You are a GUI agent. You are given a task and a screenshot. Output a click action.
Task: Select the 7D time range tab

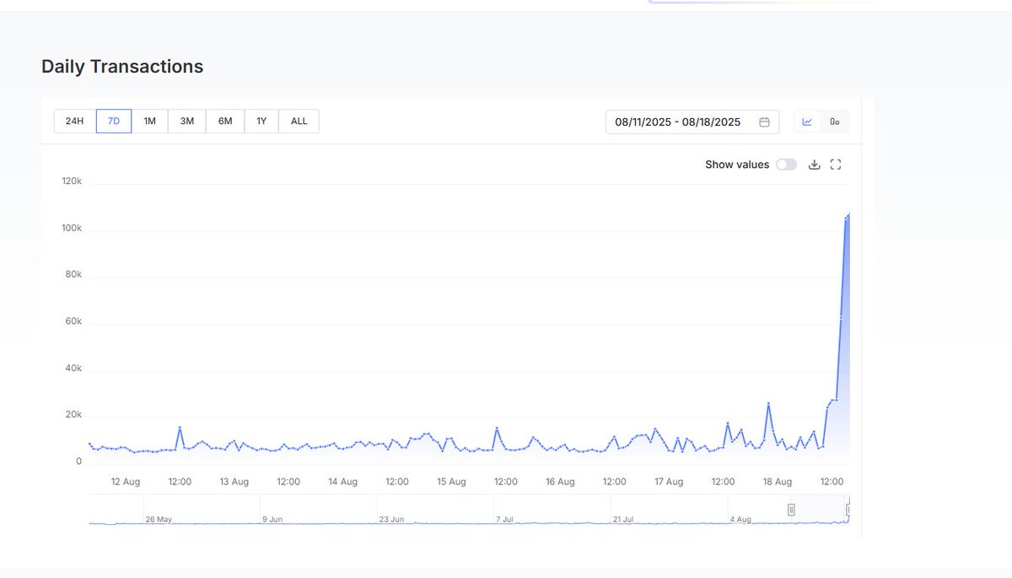[112, 121]
